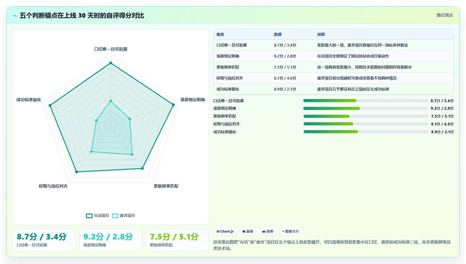The image size is (466, 264).
Task: Click the 9.2分 / 2.8分 stat card
Action: point(111,240)
